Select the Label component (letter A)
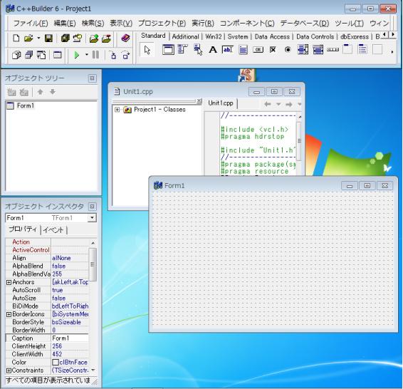 [x=213, y=49]
